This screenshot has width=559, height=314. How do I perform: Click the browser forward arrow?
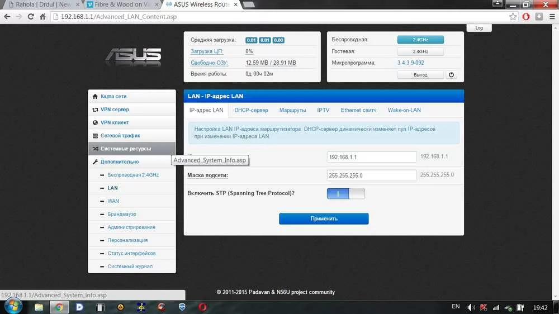pyautogui.click(x=19, y=16)
